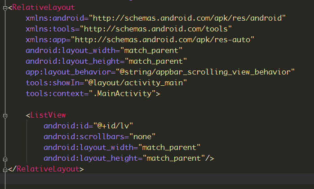Screen dimensions: 314x189
Task: Click ListView's android:layout_width attribute
Action: pos(88,148)
